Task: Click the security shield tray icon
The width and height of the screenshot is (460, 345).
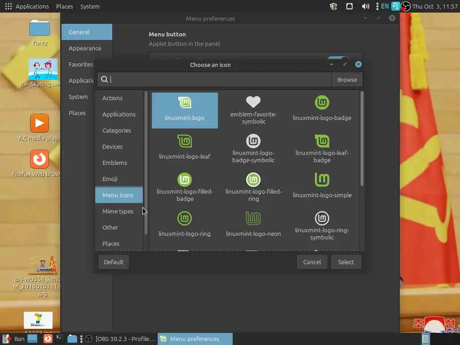Action: click(x=333, y=6)
